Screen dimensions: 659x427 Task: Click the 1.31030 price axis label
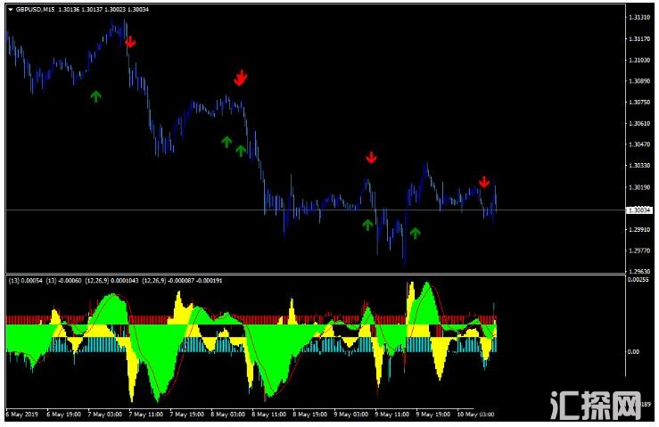coord(639,60)
